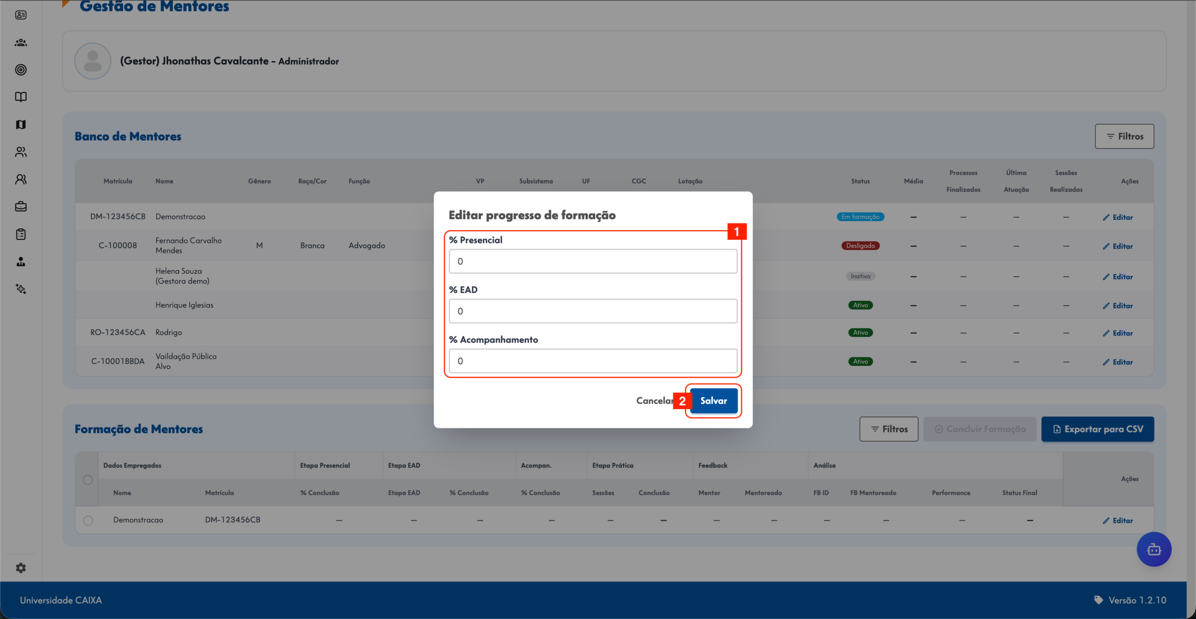The height and width of the screenshot is (619, 1196).
Task: Open the chatbot robot icon
Action: tap(1153, 549)
